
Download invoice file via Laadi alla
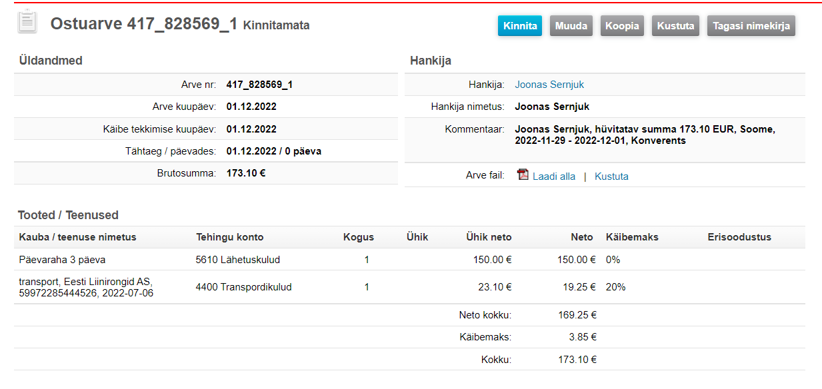click(554, 177)
